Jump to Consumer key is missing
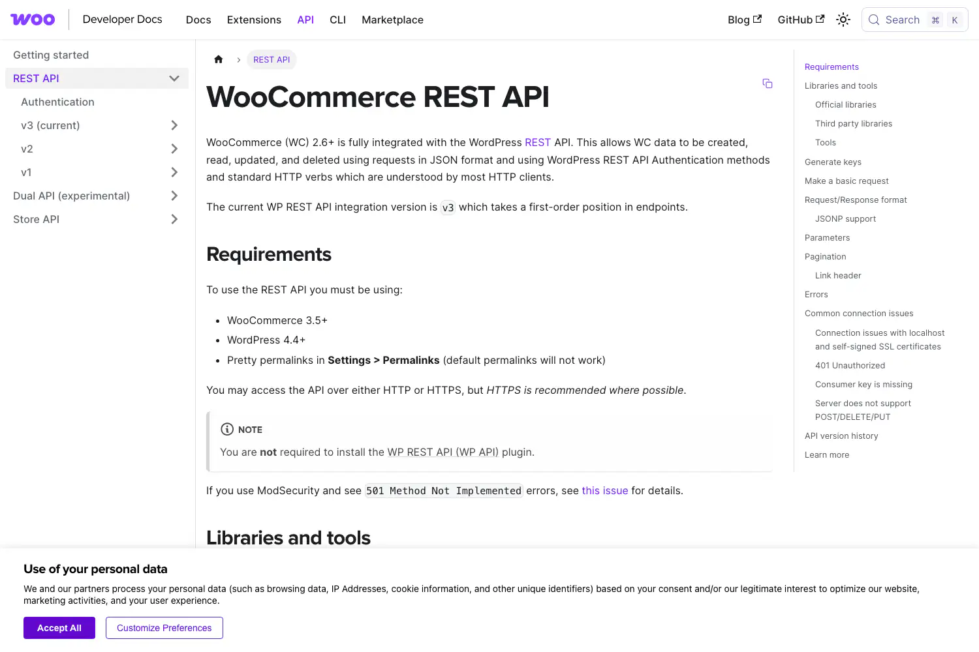The image size is (979, 652). 864,384
